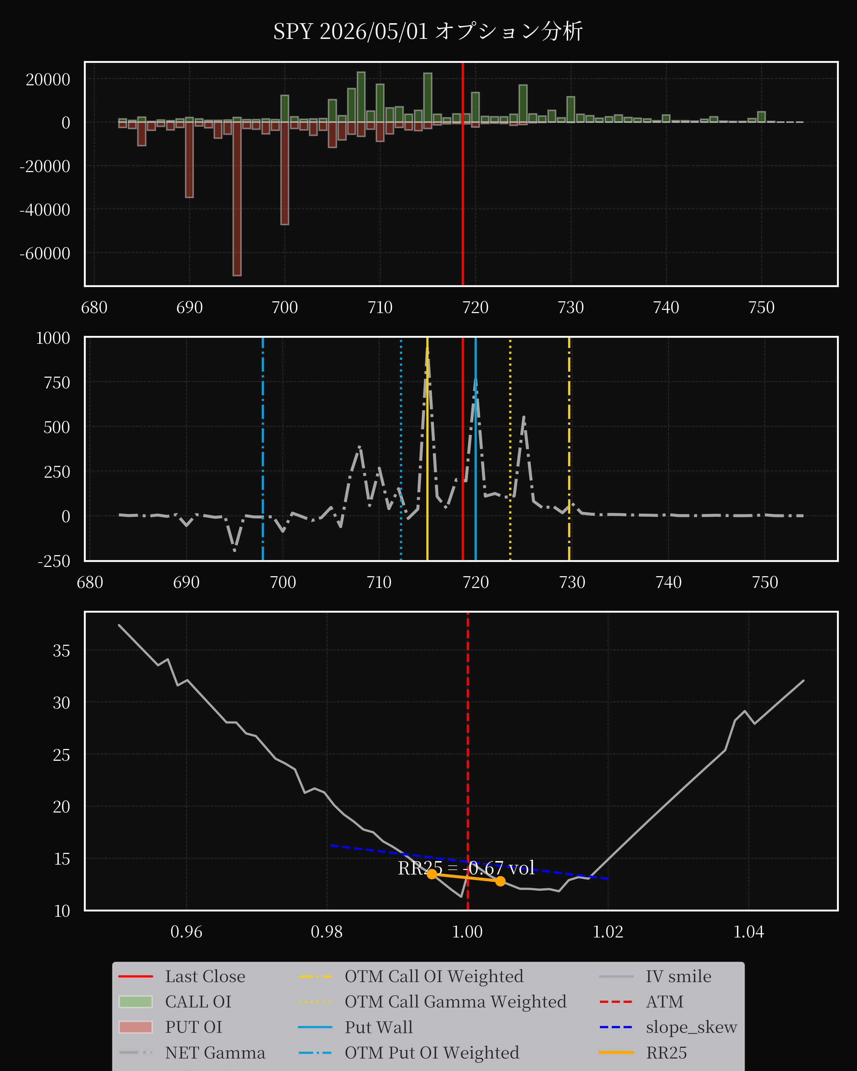The height and width of the screenshot is (1071, 857).
Task: Click the dotted blue line near 712
Action: pyautogui.click(x=401, y=449)
